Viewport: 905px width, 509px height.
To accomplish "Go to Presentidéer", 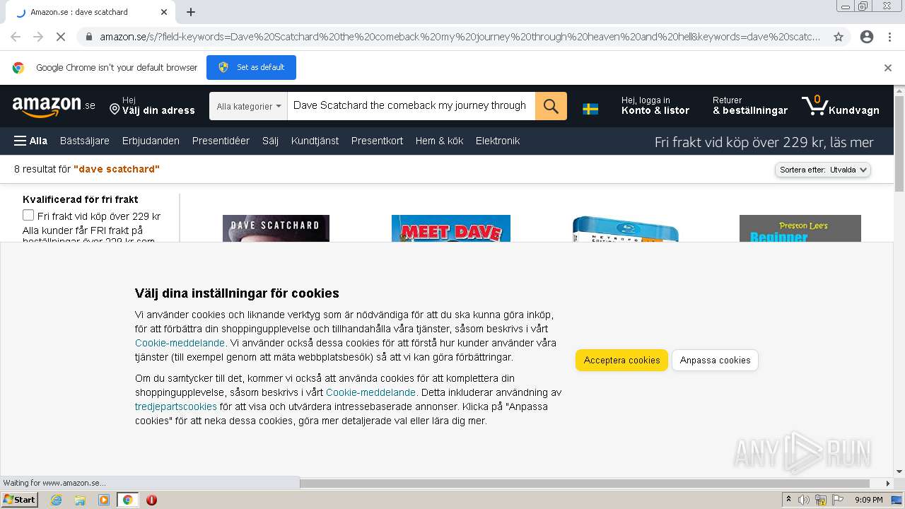I will (221, 141).
